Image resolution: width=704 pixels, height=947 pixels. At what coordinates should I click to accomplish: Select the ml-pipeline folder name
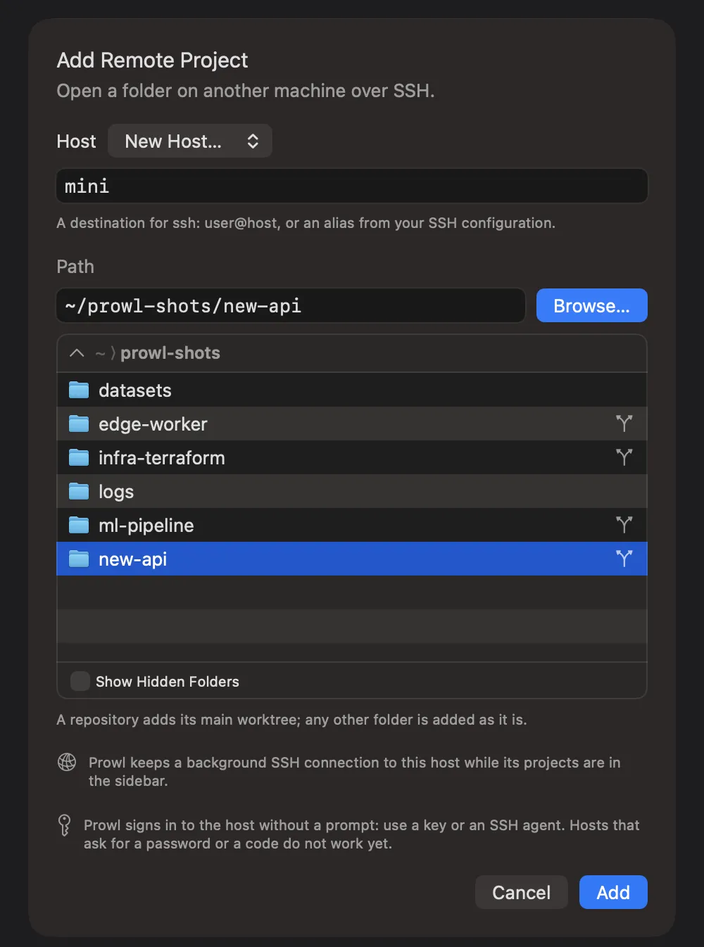coord(146,526)
